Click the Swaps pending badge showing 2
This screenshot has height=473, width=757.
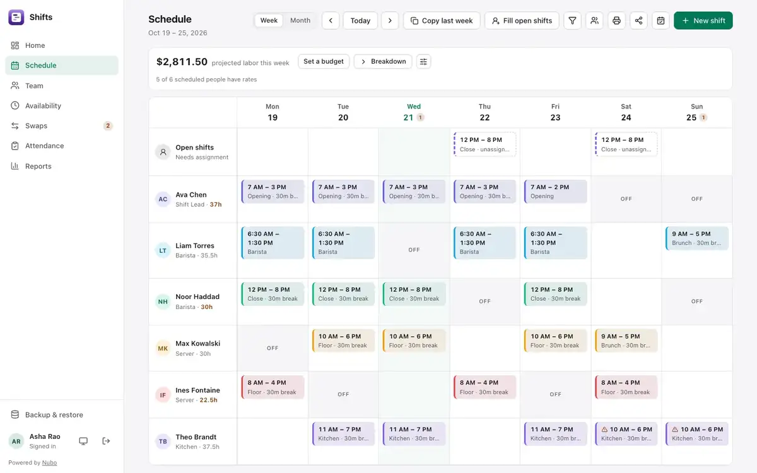pyautogui.click(x=108, y=126)
